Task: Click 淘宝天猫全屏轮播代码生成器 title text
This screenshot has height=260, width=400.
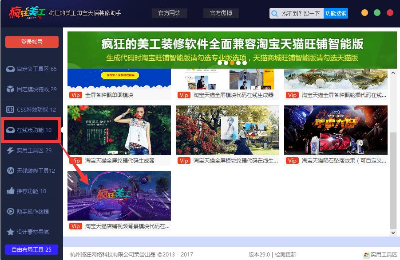Action: point(120,161)
